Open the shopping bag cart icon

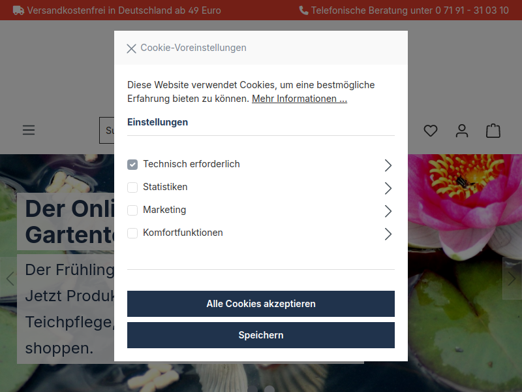point(493,131)
